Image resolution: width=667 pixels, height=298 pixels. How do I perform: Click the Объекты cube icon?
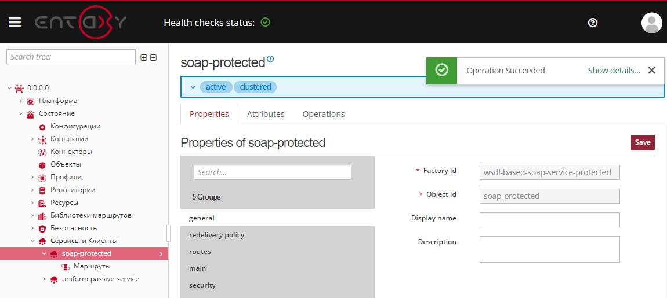pos(42,165)
